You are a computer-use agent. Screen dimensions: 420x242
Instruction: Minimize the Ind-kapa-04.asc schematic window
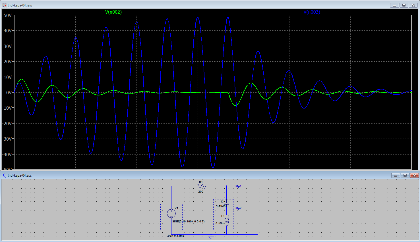tap(396, 175)
